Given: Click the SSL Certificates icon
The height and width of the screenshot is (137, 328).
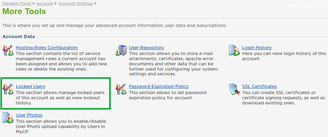Looking at the screenshot, I should (234, 89).
